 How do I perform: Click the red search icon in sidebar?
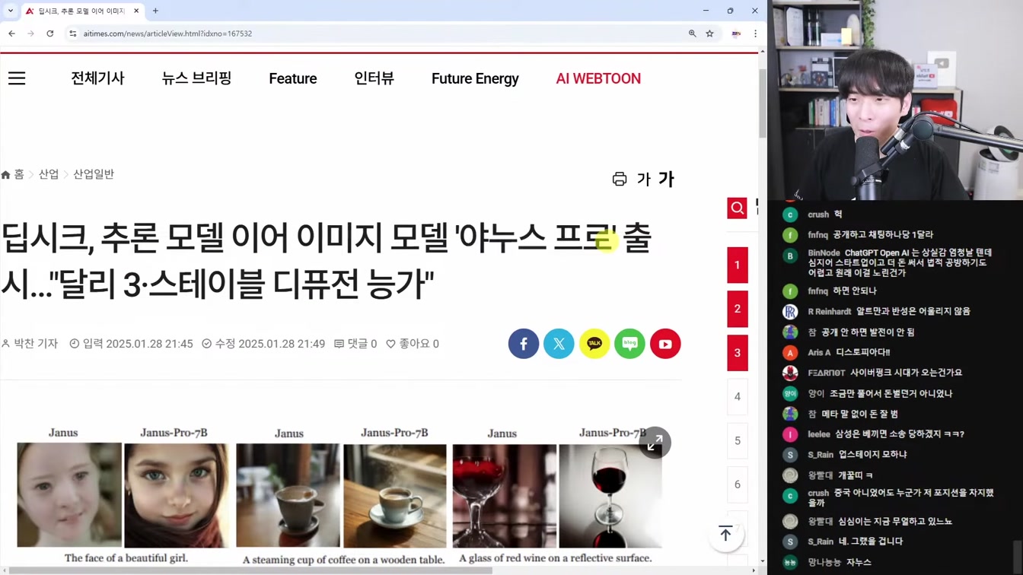737,208
